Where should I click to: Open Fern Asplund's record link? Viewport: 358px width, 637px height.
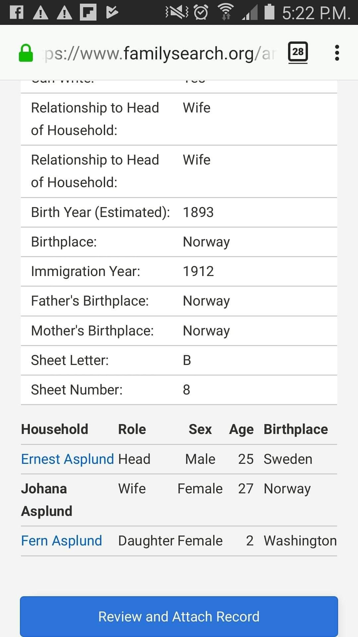click(x=61, y=541)
